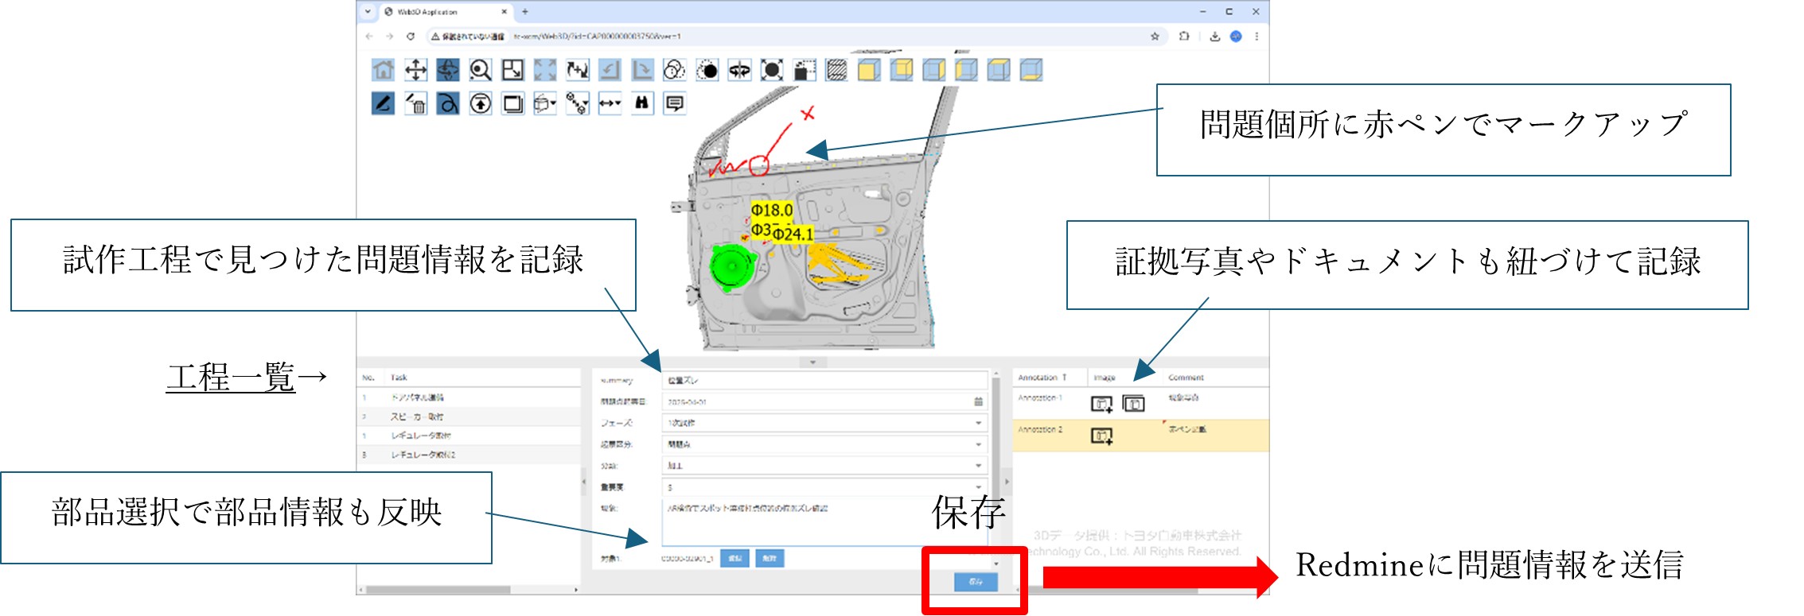Click the blue save button
1804x616 pixels.
(x=975, y=582)
